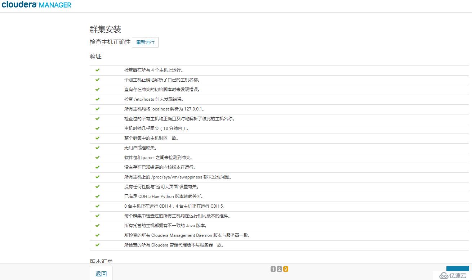Select wizard step 3 indicator
Viewport: 472px width, 280px height.
tap(285, 269)
